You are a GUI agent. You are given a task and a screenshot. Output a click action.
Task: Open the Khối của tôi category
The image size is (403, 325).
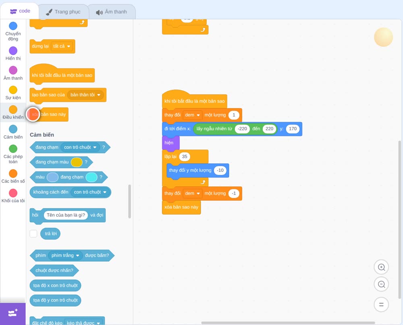[13, 196]
